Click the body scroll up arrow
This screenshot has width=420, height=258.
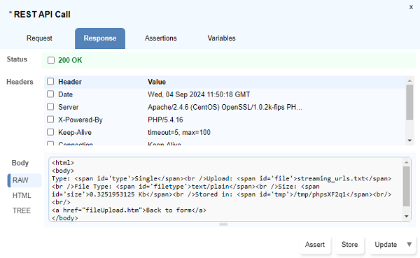406,162
